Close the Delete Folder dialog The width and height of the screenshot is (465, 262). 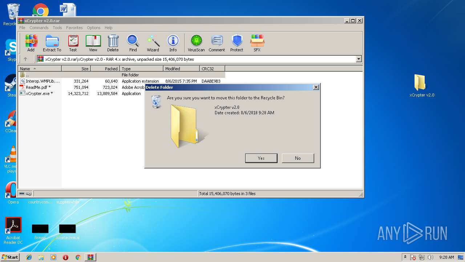(x=316, y=87)
